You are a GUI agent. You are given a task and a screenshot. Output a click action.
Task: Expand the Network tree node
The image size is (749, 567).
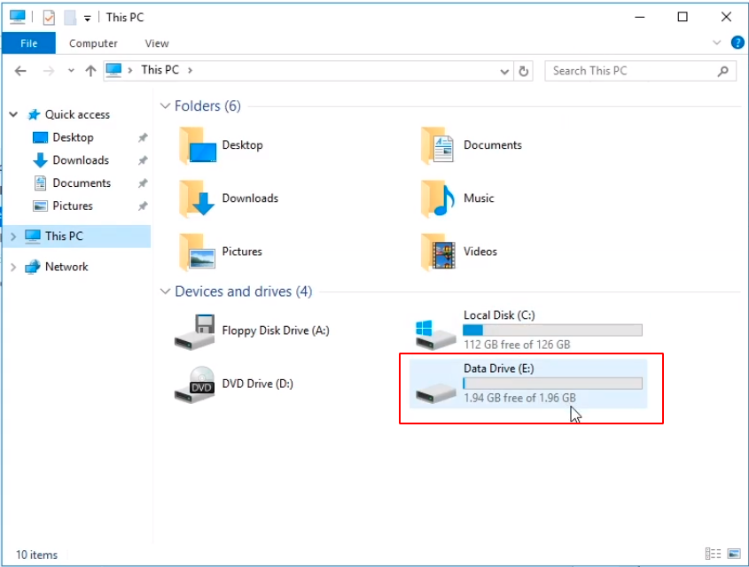13,267
